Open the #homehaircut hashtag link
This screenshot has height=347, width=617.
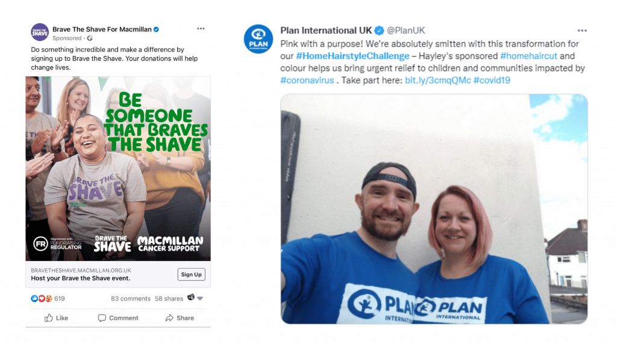point(528,56)
